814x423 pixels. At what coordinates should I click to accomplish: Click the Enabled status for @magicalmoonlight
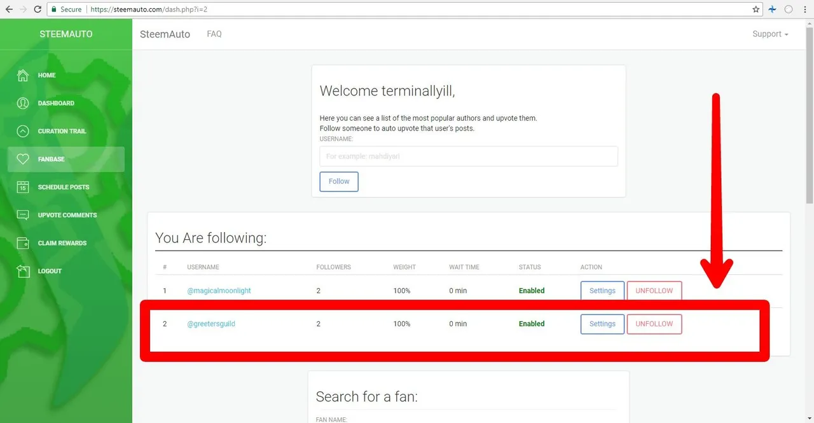click(532, 291)
